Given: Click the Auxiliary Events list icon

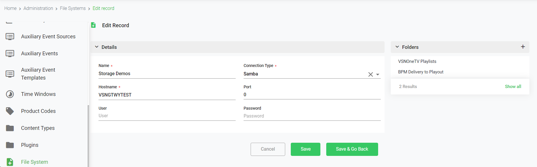Looking at the screenshot, I should click(10, 54).
